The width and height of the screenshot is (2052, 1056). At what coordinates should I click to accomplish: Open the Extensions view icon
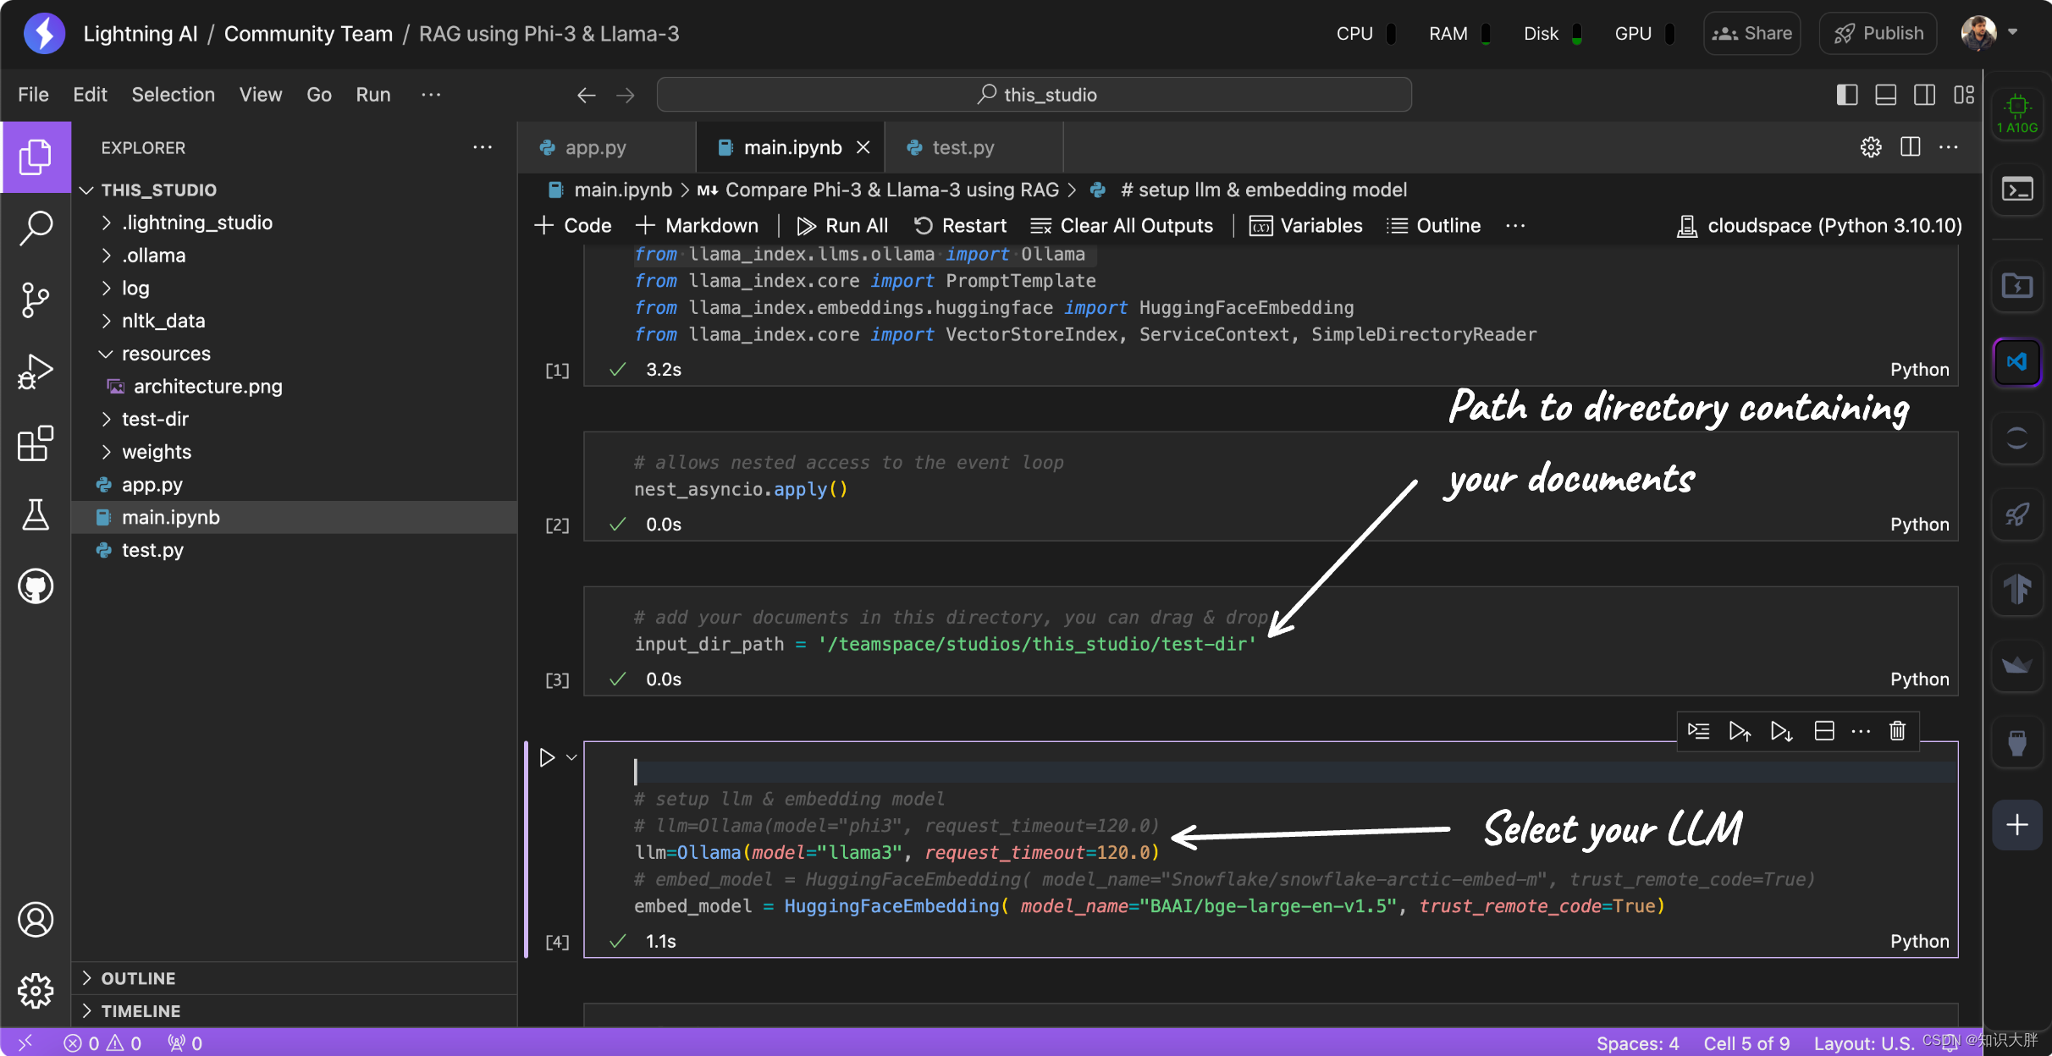tap(36, 443)
